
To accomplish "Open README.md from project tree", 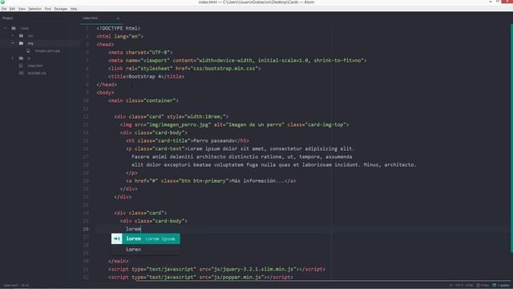I will [x=37, y=73].
